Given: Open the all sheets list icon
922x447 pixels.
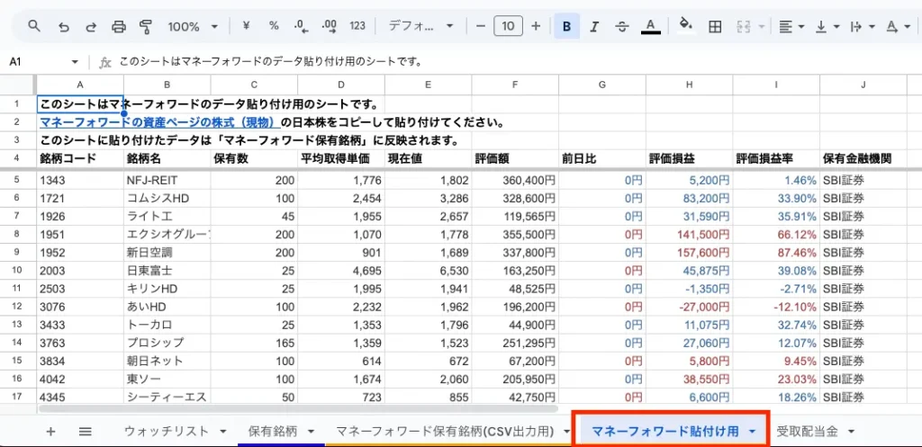Looking at the screenshot, I should 86,432.
